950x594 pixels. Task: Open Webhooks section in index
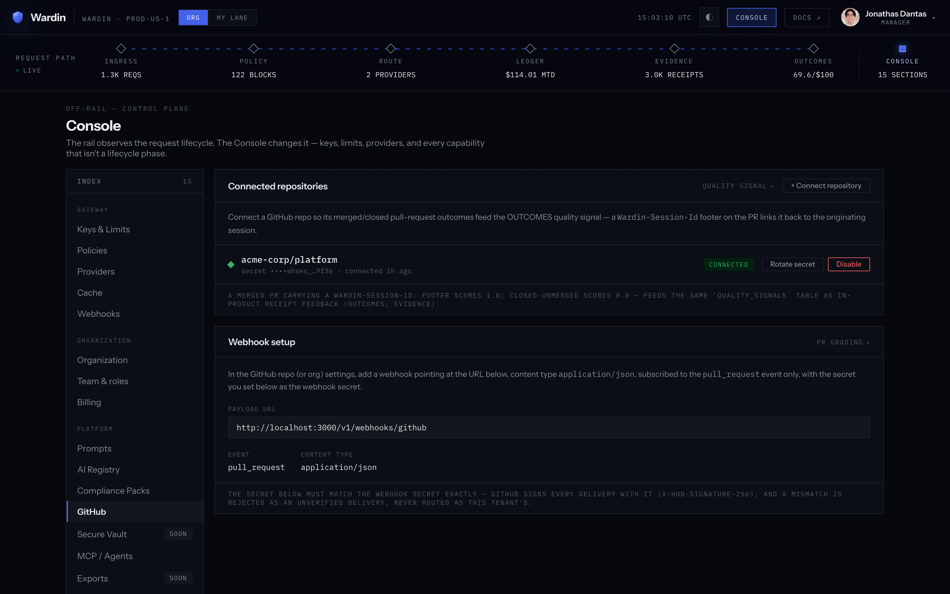(135, 314)
